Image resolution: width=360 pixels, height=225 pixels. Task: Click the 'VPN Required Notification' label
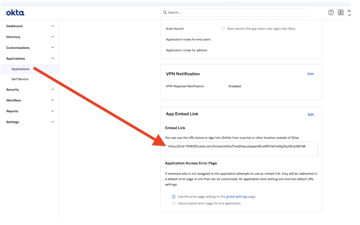point(185,86)
